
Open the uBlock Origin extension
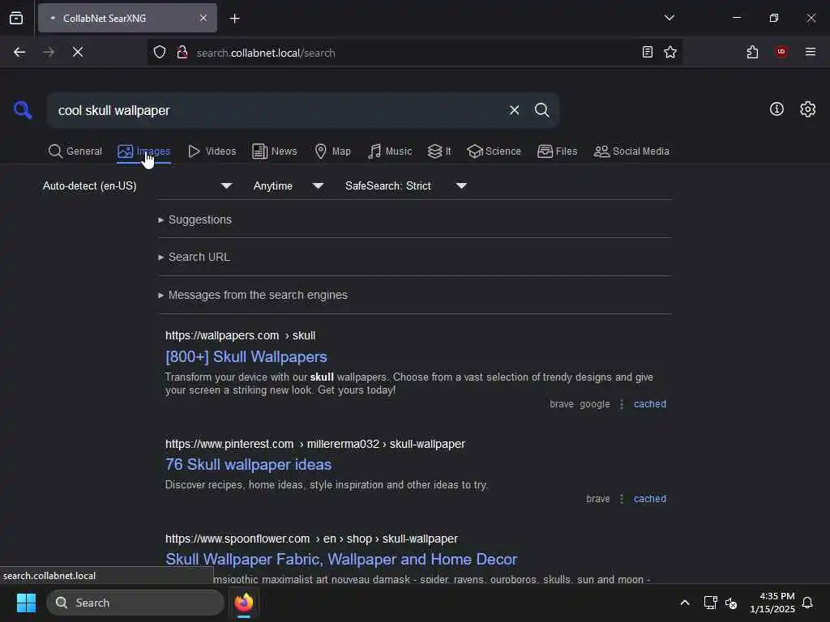point(781,52)
